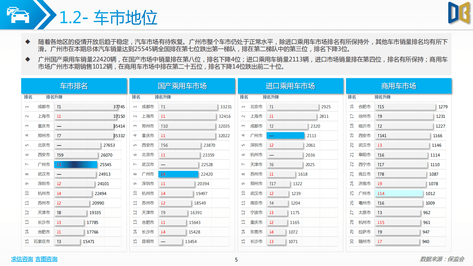Click the value 24913 for 武汉市
Viewport: 473px width, 266px height.
(x=105, y=174)
